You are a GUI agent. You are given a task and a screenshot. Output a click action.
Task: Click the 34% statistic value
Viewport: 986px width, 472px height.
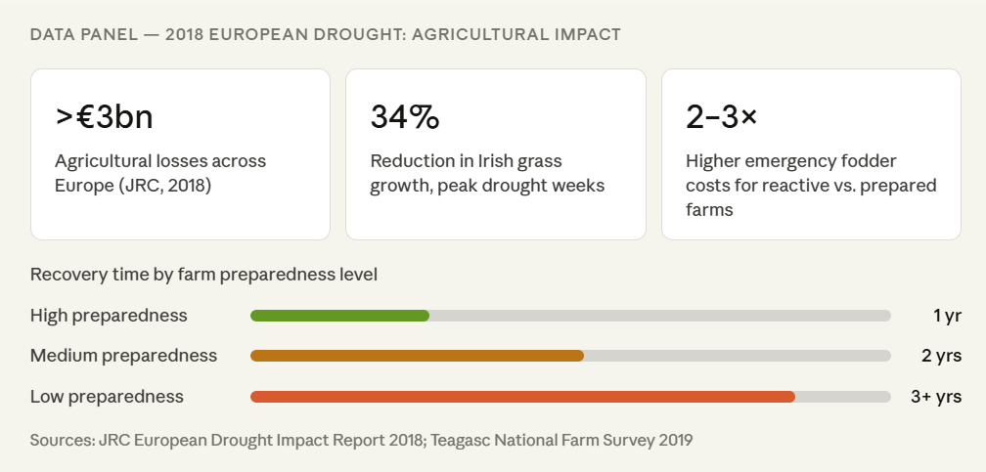(x=405, y=117)
